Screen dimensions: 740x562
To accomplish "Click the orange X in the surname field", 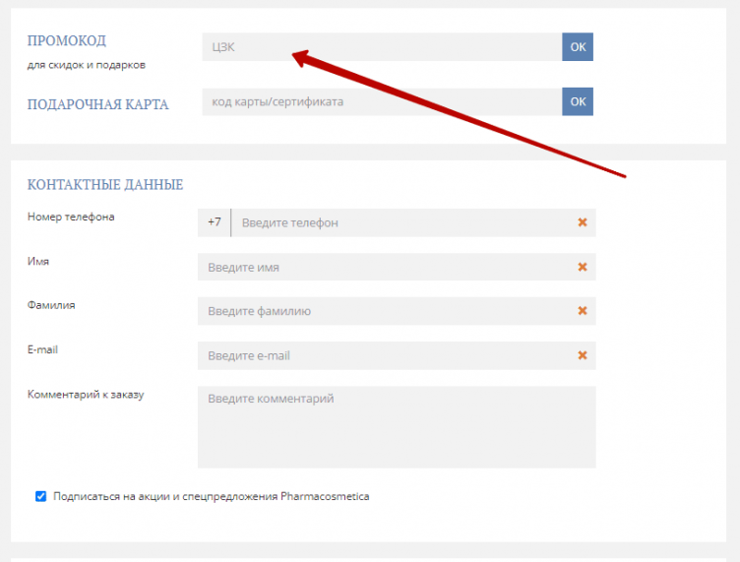I will (x=582, y=311).
